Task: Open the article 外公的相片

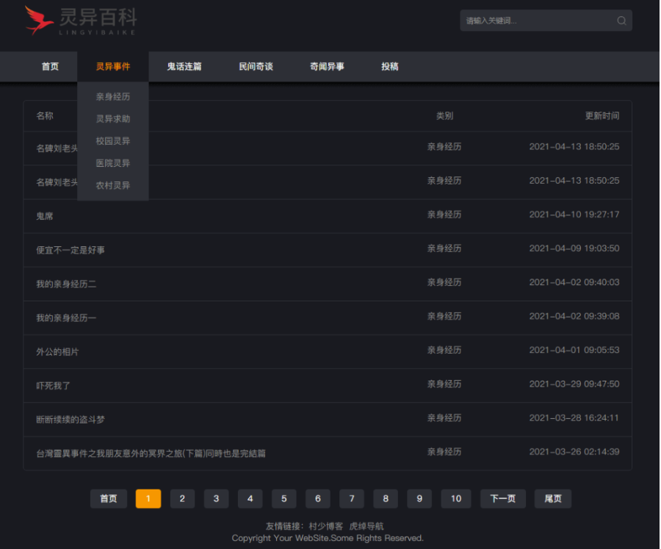Action: pyautogui.click(x=57, y=352)
